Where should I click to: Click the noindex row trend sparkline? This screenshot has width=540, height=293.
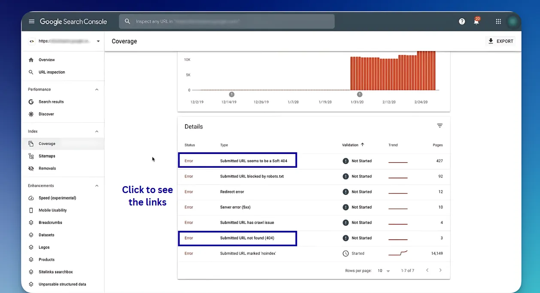click(x=398, y=253)
